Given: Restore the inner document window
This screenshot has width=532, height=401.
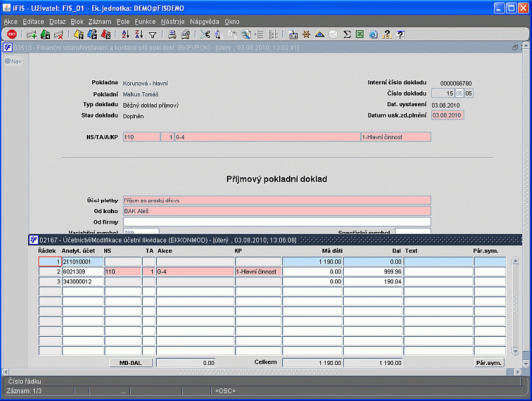Looking at the screenshot, I should pyautogui.click(x=515, y=47).
